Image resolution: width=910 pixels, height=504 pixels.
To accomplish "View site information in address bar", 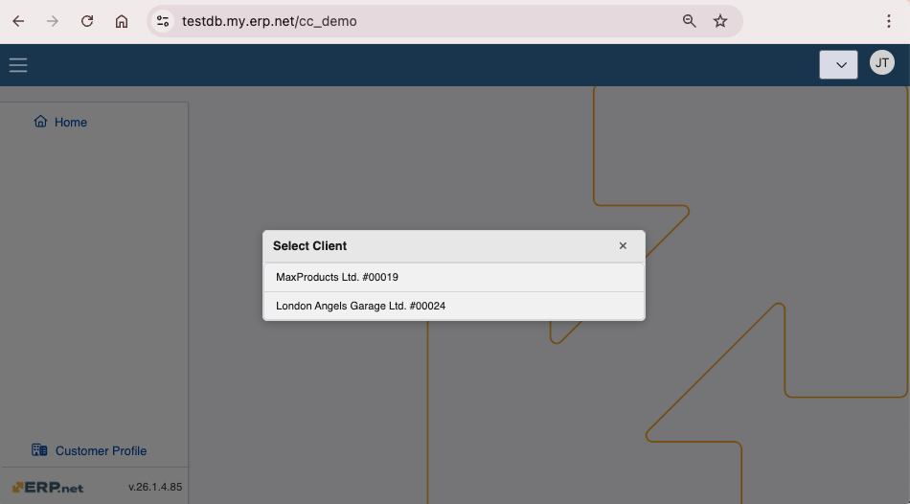I will 163,21.
